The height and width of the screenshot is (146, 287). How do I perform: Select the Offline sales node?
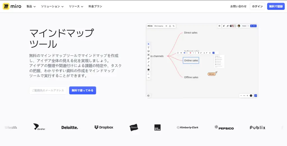191,77
